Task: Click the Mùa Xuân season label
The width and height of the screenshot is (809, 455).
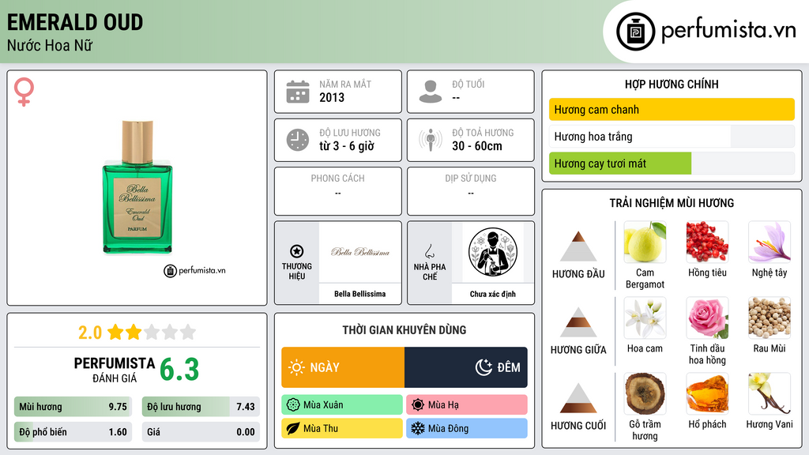Action: 323,405
